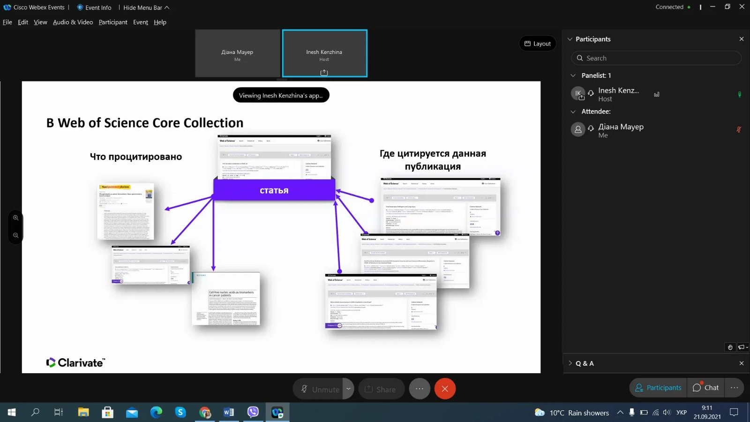This screenshot has width=750, height=422.
Task: Click sharing icon on Inesh Kenzhina tile
Action: [324, 73]
